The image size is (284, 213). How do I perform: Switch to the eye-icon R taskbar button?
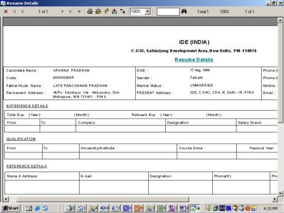point(105,209)
